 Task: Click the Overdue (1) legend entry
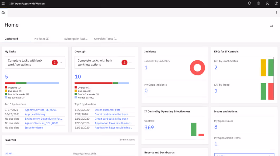pyautogui.click(x=13, y=87)
